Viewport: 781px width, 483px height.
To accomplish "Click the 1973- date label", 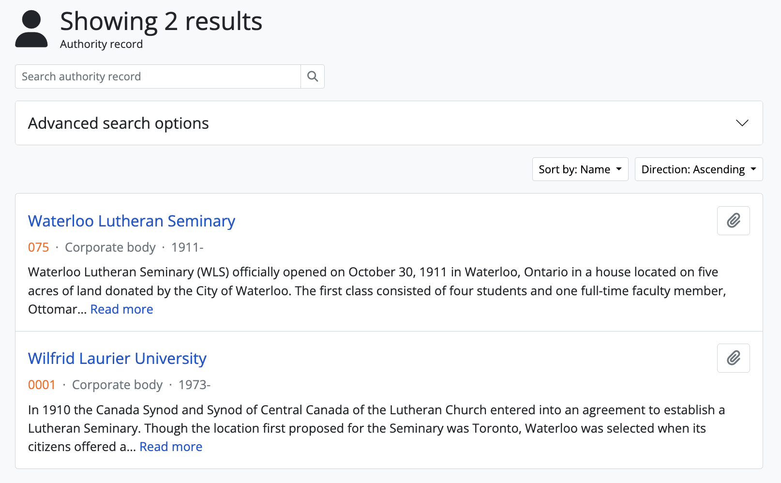I will tap(195, 385).
